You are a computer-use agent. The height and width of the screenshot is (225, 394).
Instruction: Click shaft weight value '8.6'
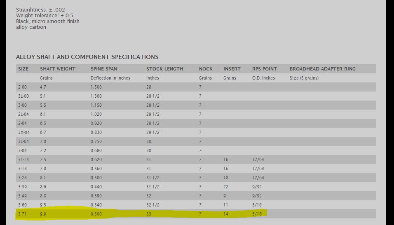43,187
